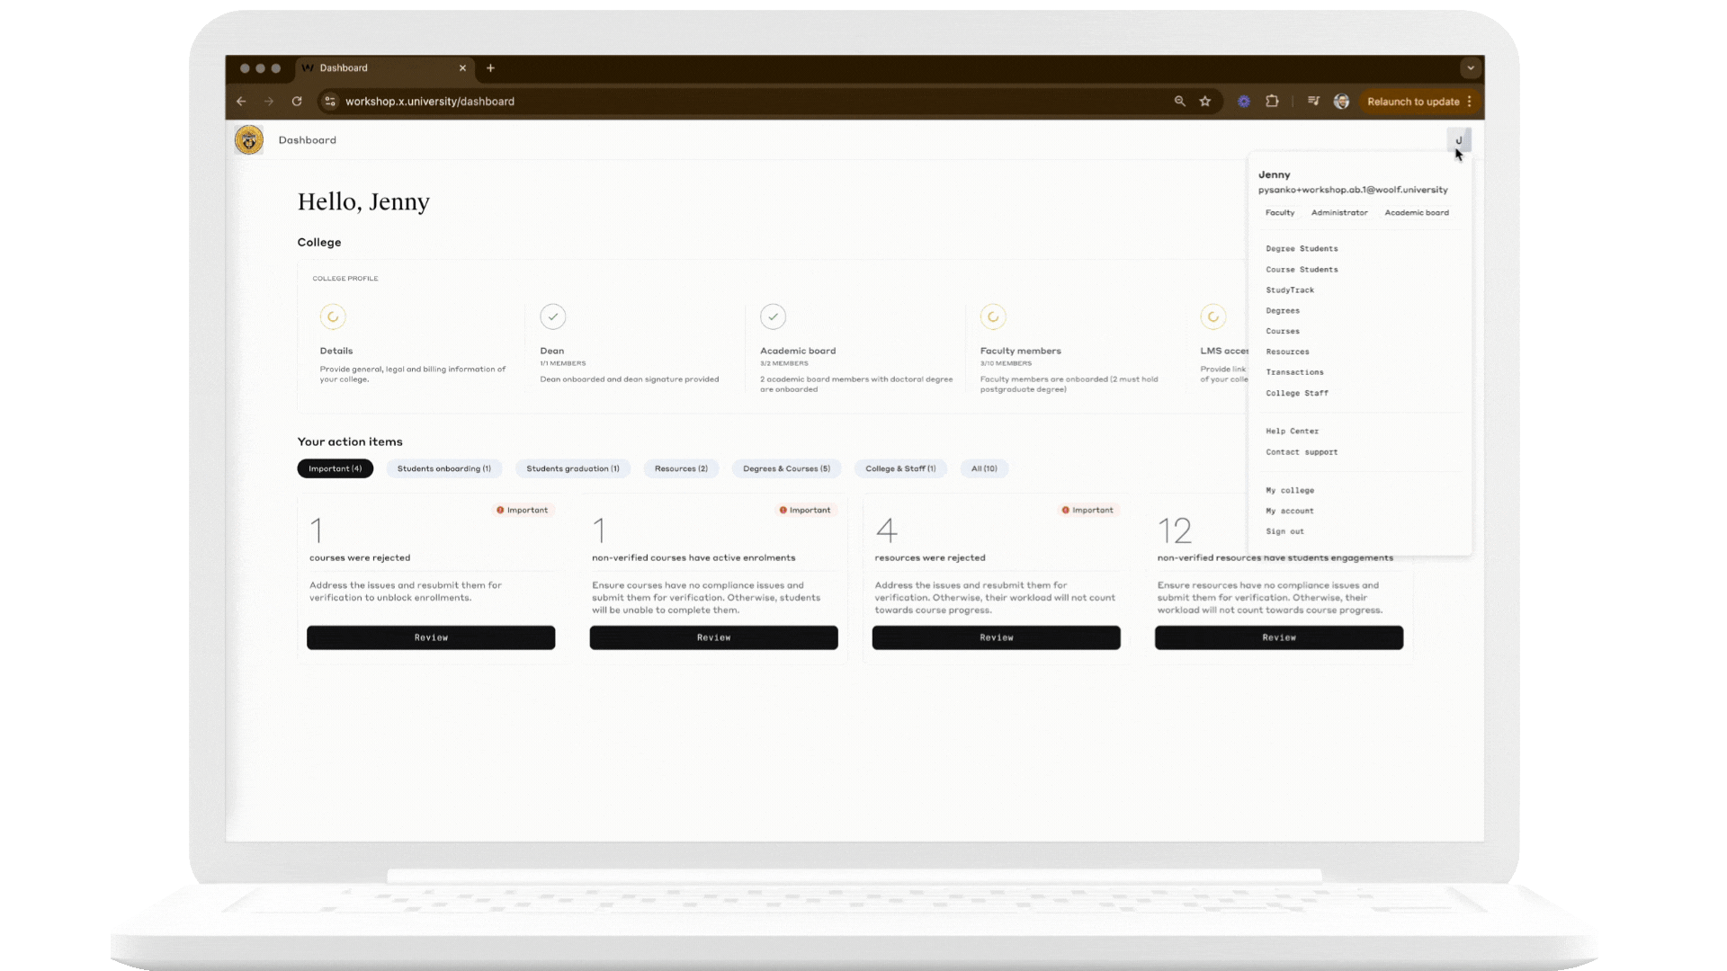This screenshot has height=971, width=1727.
Task: Click Sign out in account menu
Action: pyautogui.click(x=1284, y=531)
